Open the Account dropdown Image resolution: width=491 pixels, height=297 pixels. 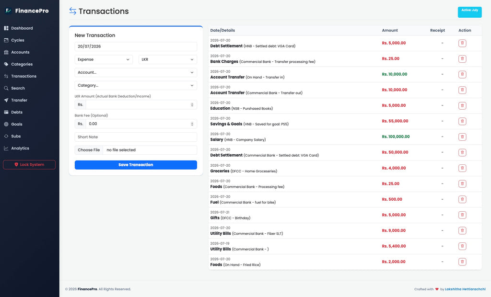(x=136, y=72)
